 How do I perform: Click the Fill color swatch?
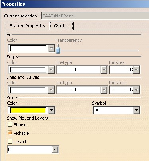click(28, 48)
